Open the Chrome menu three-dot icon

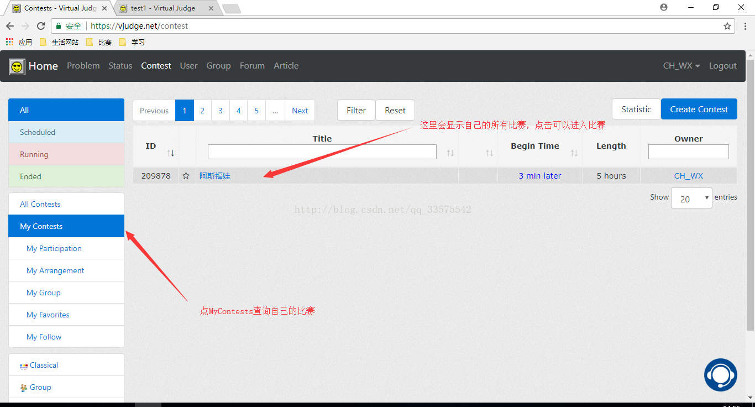coord(744,26)
